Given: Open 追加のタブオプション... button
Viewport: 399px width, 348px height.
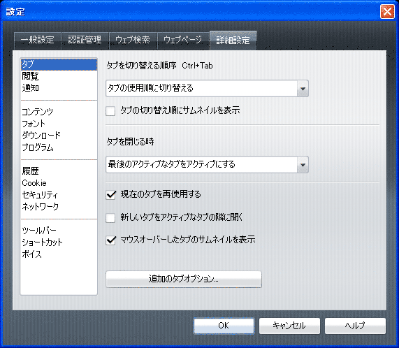Looking at the screenshot, I should point(184,279).
